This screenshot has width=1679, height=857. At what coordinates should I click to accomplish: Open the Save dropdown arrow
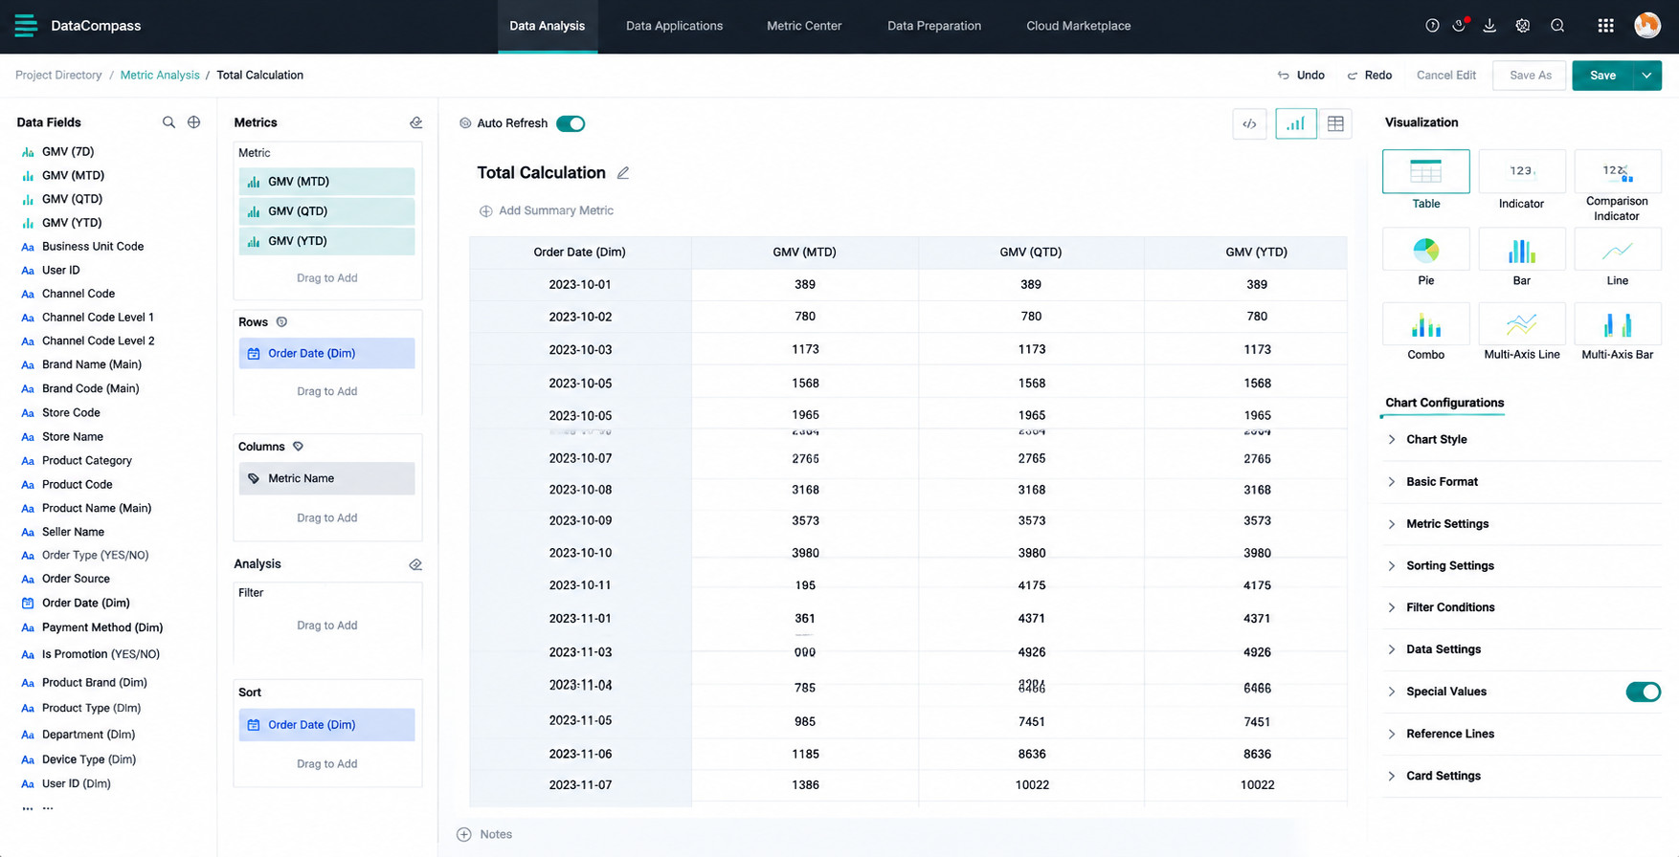click(x=1646, y=76)
